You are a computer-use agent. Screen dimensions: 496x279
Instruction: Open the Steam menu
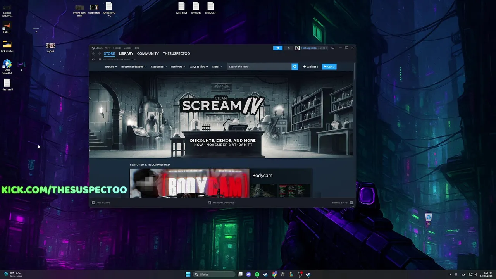[x=99, y=48]
